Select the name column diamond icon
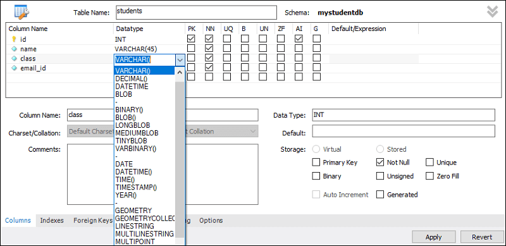 click(14, 49)
